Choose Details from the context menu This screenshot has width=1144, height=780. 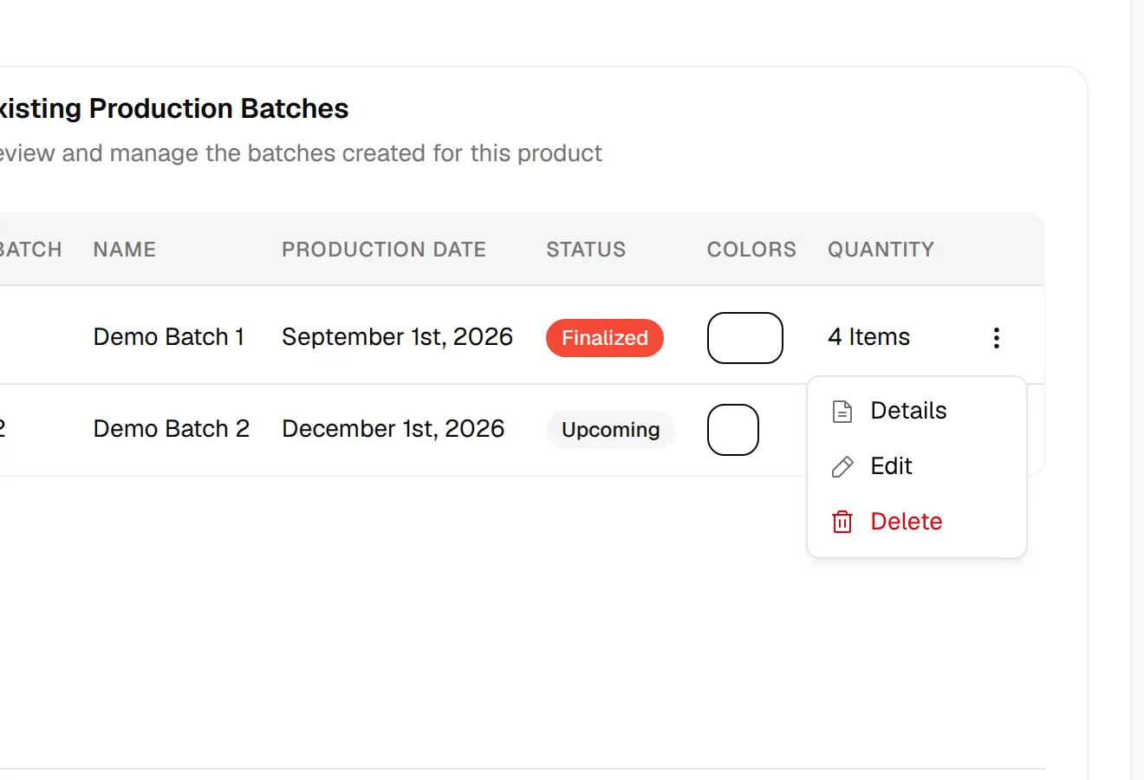coord(917,411)
